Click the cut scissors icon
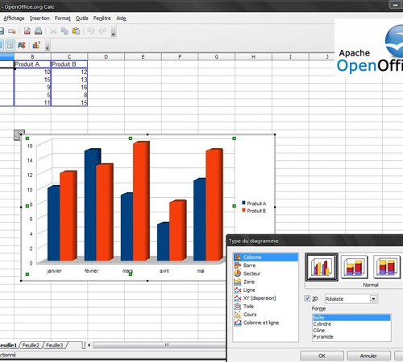The image size is (403, 362). (x=53, y=31)
